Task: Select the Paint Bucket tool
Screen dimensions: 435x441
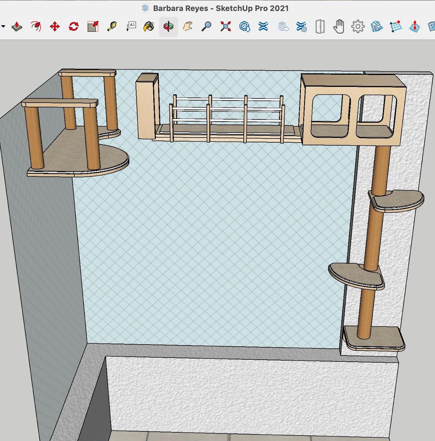Action: [x=149, y=27]
